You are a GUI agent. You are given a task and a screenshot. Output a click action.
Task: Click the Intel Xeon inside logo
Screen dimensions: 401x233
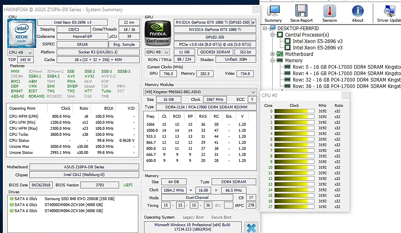point(21,33)
